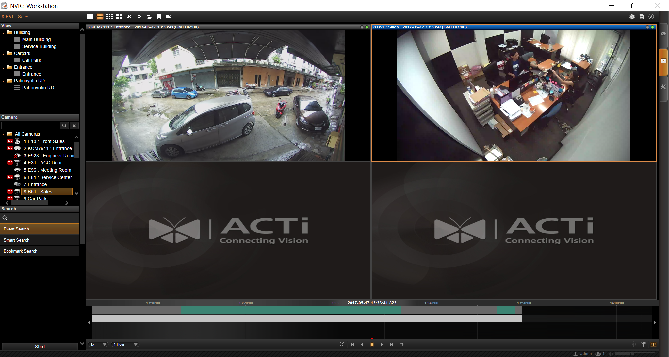Open Event Search
This screenshot has width=669, height=357.
[40, 229]
